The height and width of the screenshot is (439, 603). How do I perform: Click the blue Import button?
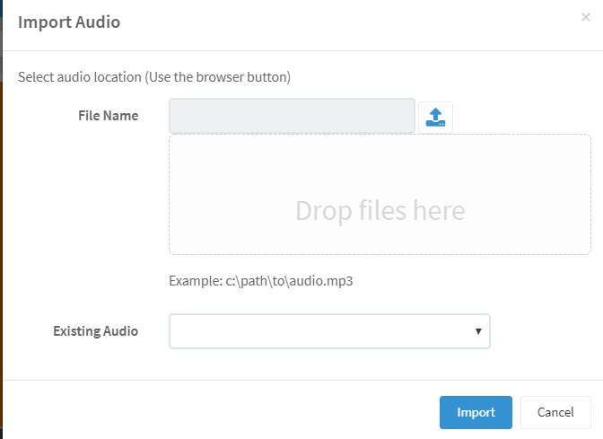476,412
